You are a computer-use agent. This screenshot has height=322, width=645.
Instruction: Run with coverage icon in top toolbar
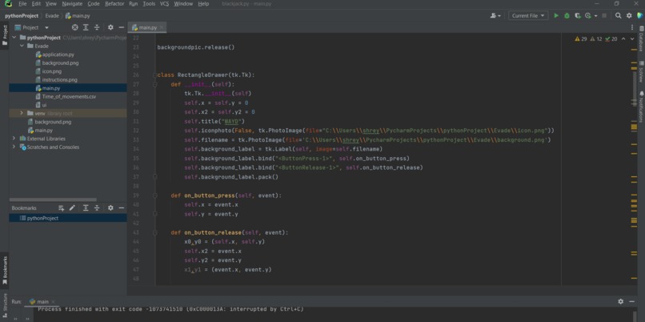pyautogui.click(x=578, y=16)
